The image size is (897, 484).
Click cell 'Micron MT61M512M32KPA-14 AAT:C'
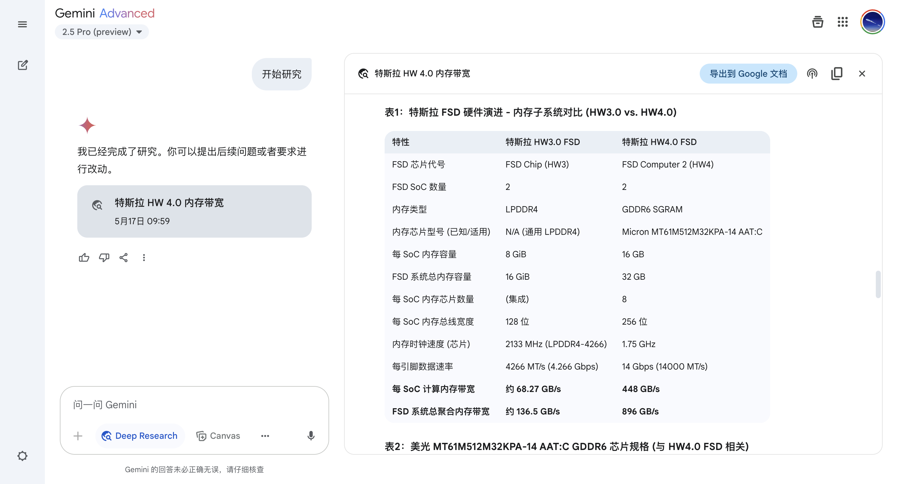point(692,232)
